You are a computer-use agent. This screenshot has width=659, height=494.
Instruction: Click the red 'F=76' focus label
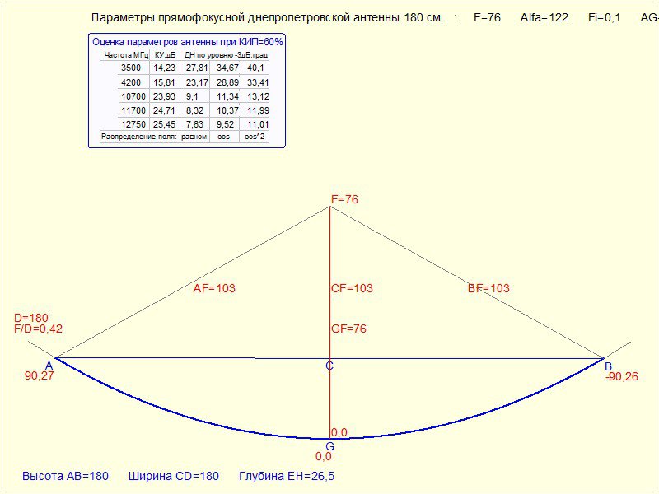click(x=344, y=200)
